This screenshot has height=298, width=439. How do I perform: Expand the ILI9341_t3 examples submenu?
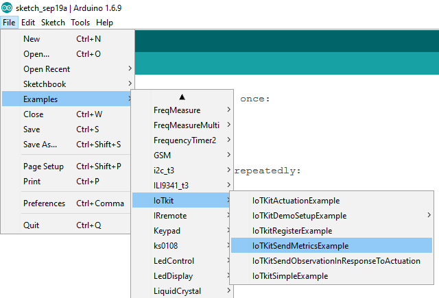coord(182,186)
